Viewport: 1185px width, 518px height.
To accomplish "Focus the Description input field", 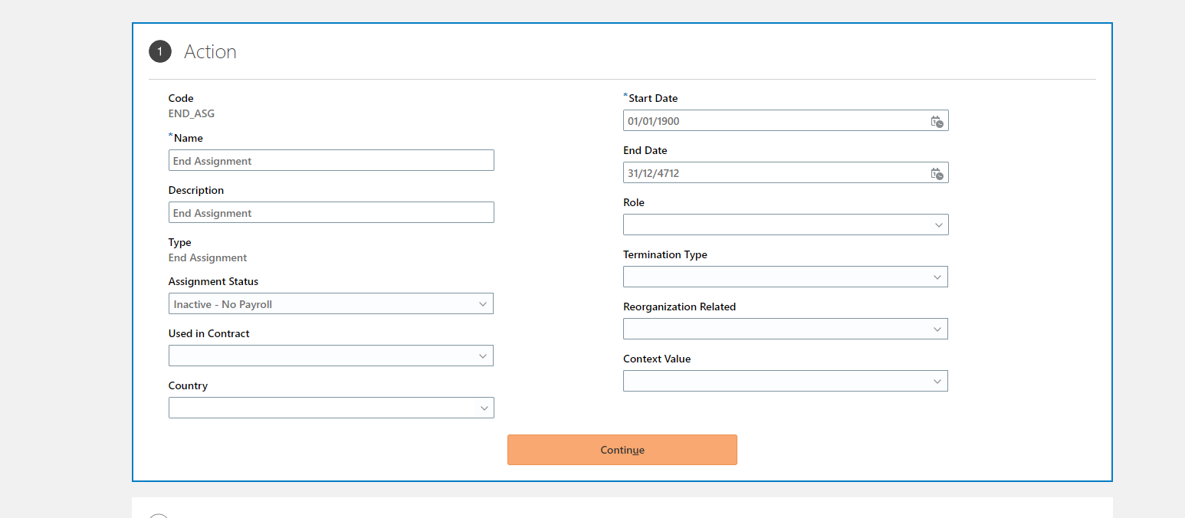I will tap(331, 212).
